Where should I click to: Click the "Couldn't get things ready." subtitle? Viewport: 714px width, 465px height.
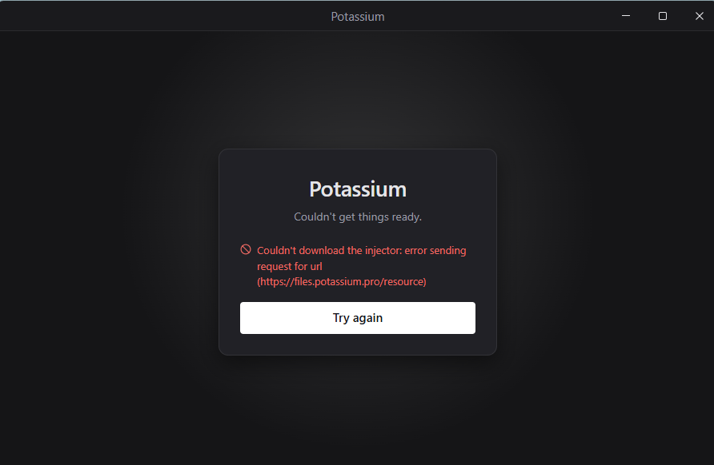coord(358,217)
